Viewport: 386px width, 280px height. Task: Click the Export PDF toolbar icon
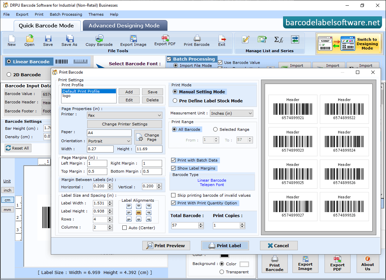click(165, 38)
